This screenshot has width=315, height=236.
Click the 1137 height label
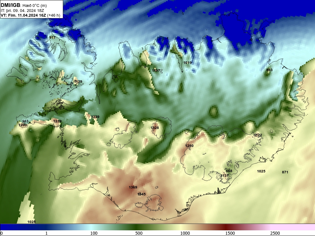(225, 176)
